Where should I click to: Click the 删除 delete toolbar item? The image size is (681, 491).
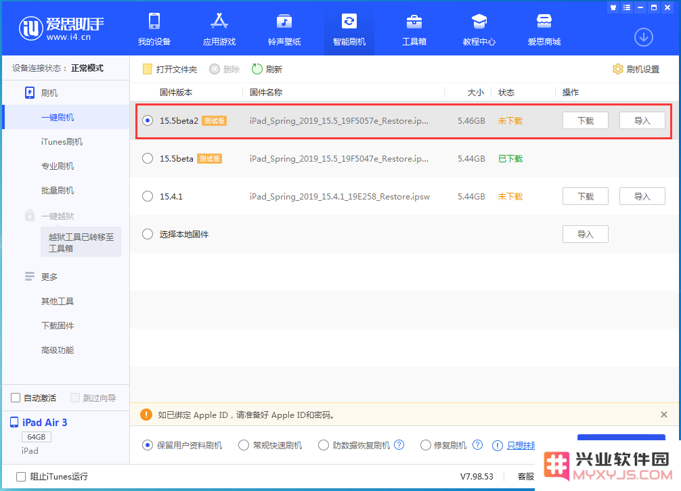pos(225,69)
